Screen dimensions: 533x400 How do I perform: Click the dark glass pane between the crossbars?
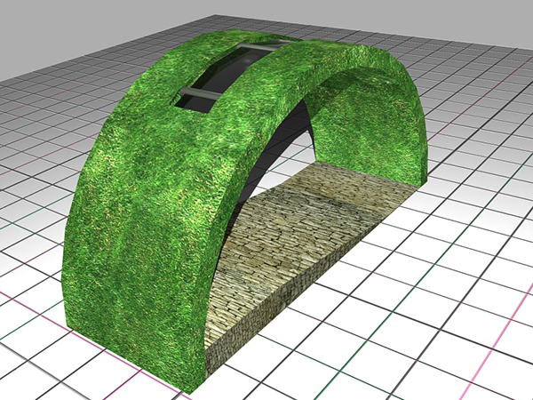click(233, 69)
